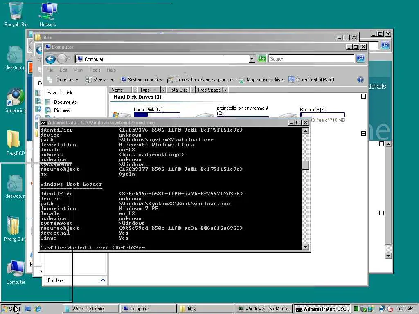Click the cmd scrollbar down arrow

(x=305, y=247)
